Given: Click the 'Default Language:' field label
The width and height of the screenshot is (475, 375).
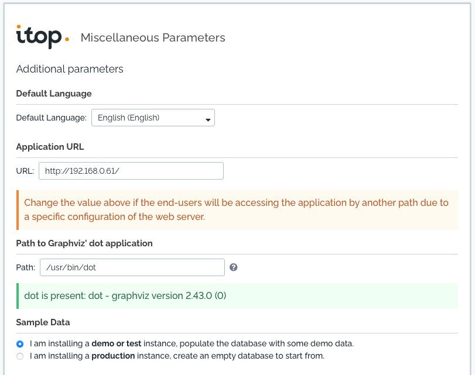Looking at the screenshot, I should click(52, 118).
